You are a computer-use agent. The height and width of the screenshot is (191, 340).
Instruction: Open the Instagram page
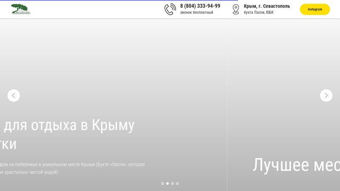tap(314, 9)
